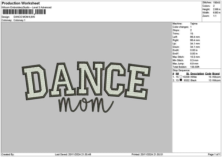Click the "Stop Sequence:" heading

[181, 70]
